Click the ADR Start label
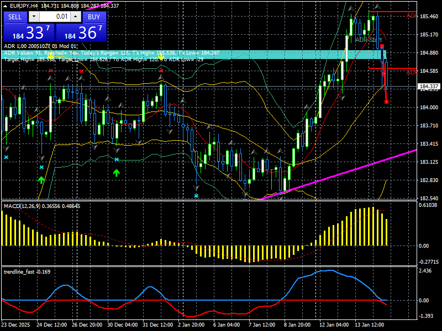Viewport: 442px width, 331px height. 369,40
